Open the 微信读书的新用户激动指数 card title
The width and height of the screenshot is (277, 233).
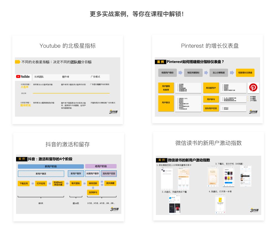(x=209, y=143)
